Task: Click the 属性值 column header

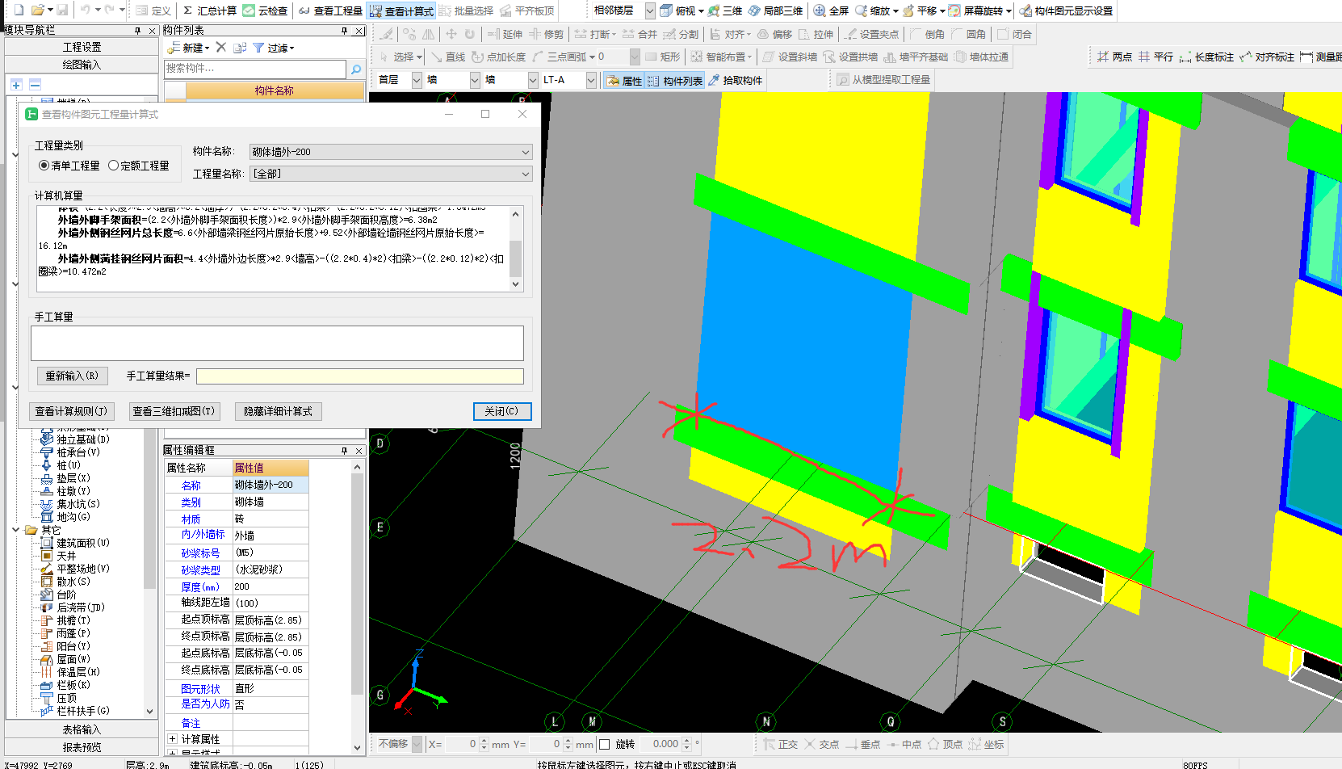Action: pyautogui.click(x=270, y=468)
